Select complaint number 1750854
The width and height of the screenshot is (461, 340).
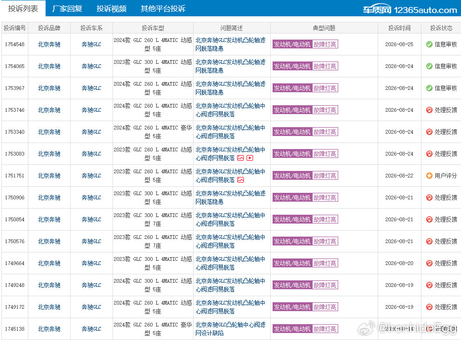[15, 219]
